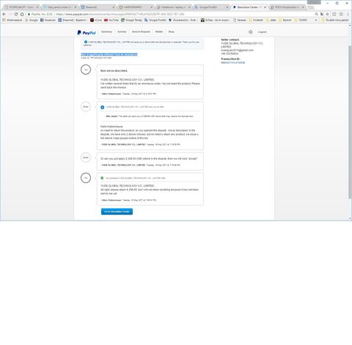Open the Google bookmark
The width and height of the screenshot is (352, 345).
point(32,20)
